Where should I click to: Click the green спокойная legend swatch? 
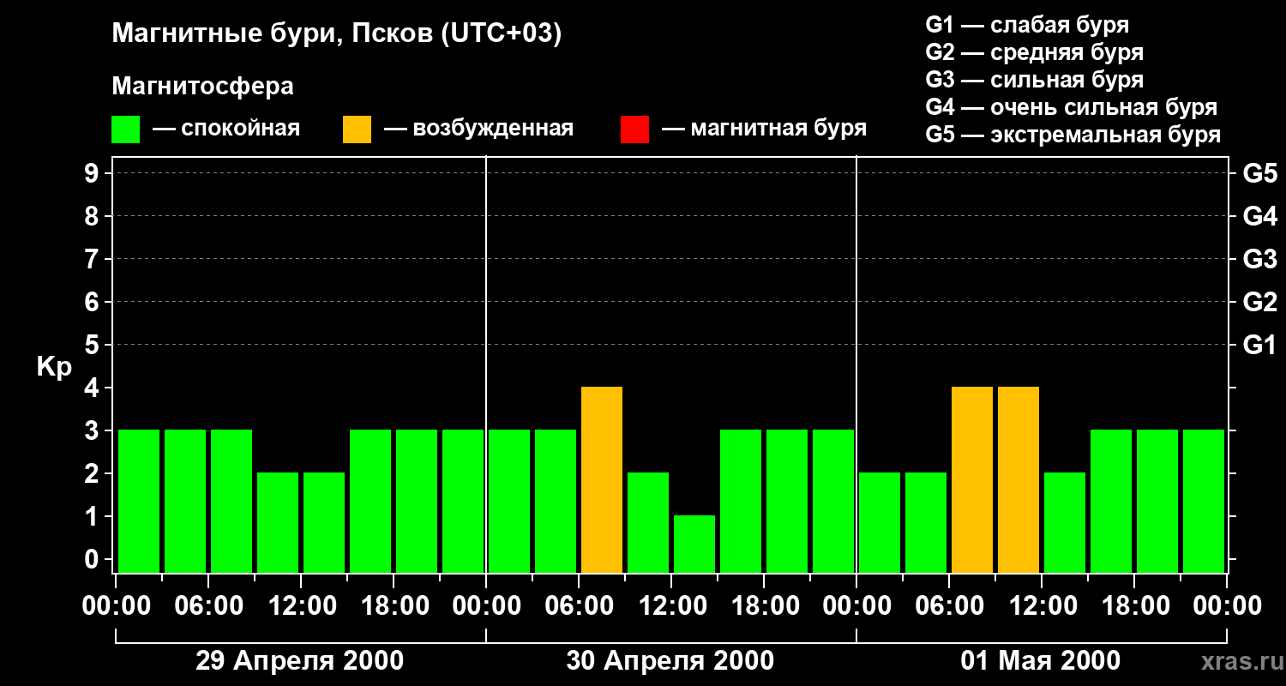click(x=125, y=129)
